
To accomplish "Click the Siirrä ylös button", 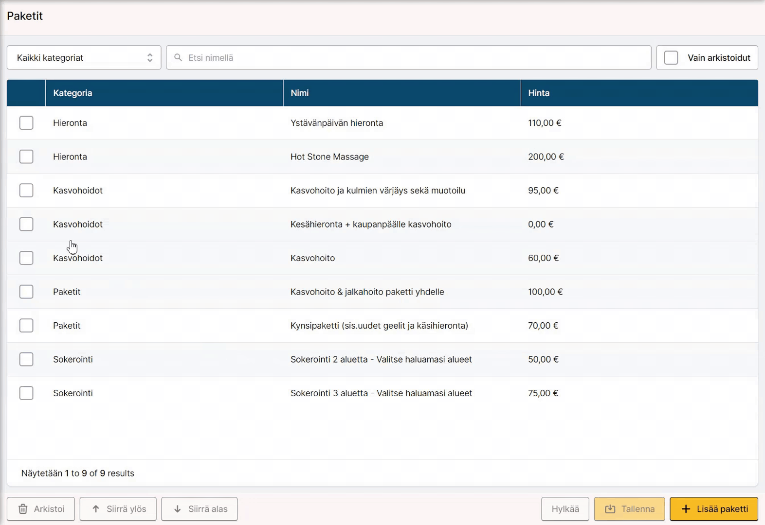I will (x=118, y=509).
